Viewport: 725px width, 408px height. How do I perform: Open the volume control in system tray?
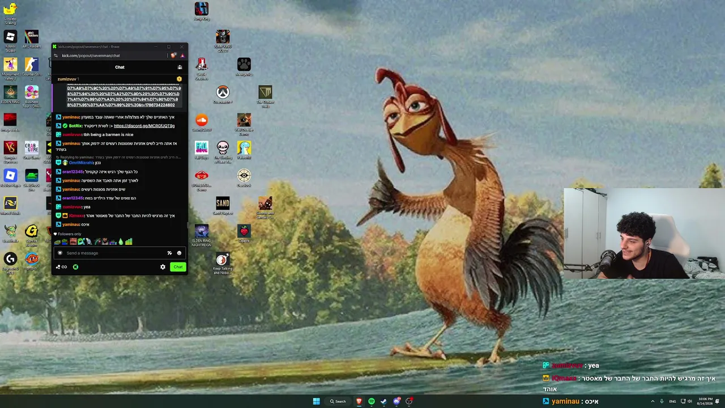(x=689, y=401)
